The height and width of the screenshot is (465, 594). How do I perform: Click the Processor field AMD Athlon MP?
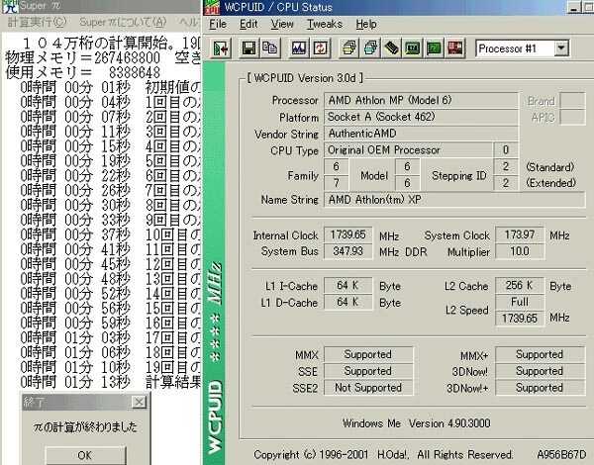[421, 101]
